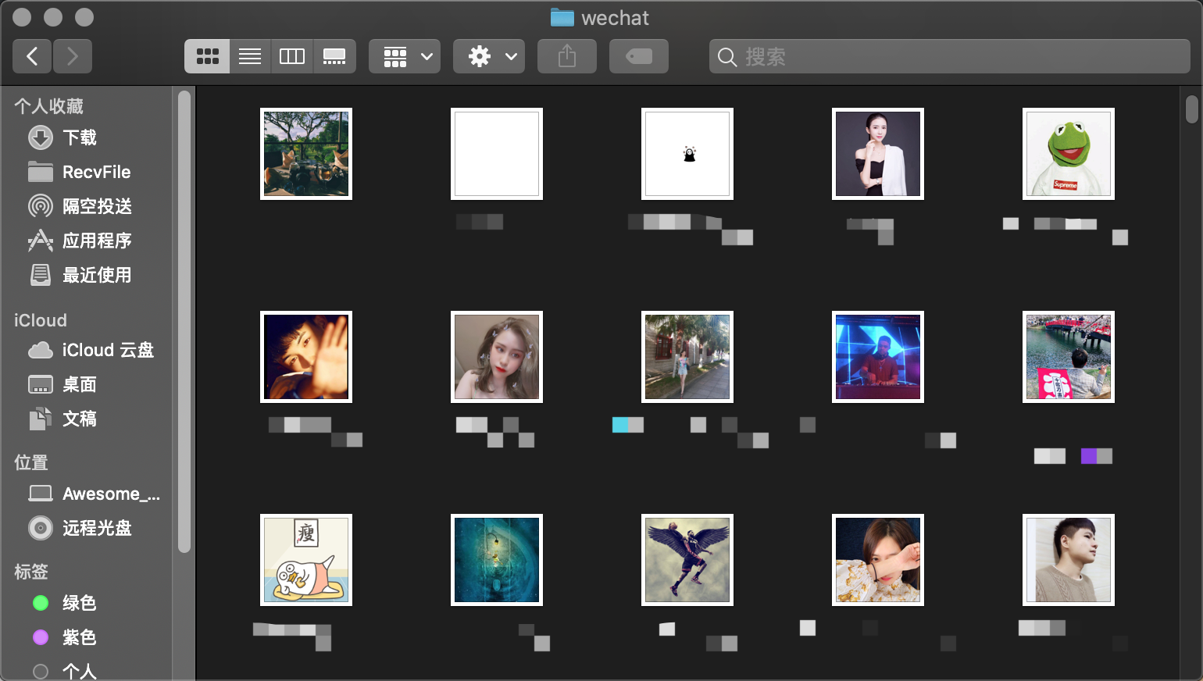Open RecvFile in the sidebar
Image resolution: width=1203 pixels, height=681 pixels.
coord(96,172)
